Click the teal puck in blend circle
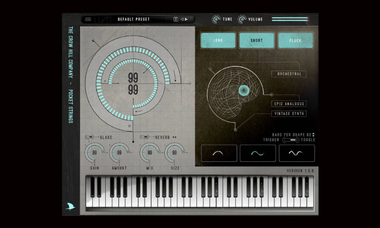380x228 pixels. 244,91
